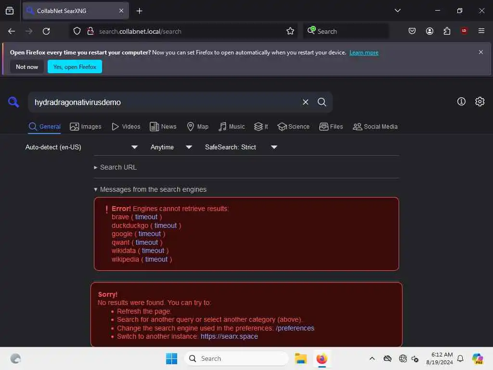Open SearXNG preferences gear icon
The image size is (493, 370).
480,101
